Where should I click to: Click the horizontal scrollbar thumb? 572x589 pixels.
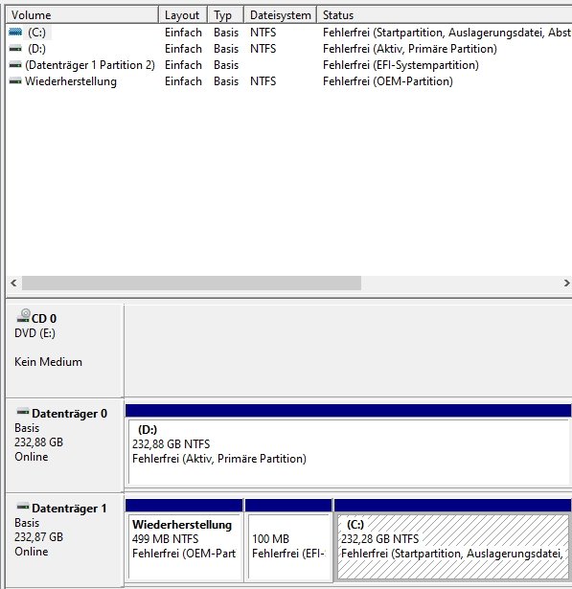pos(192,283)
